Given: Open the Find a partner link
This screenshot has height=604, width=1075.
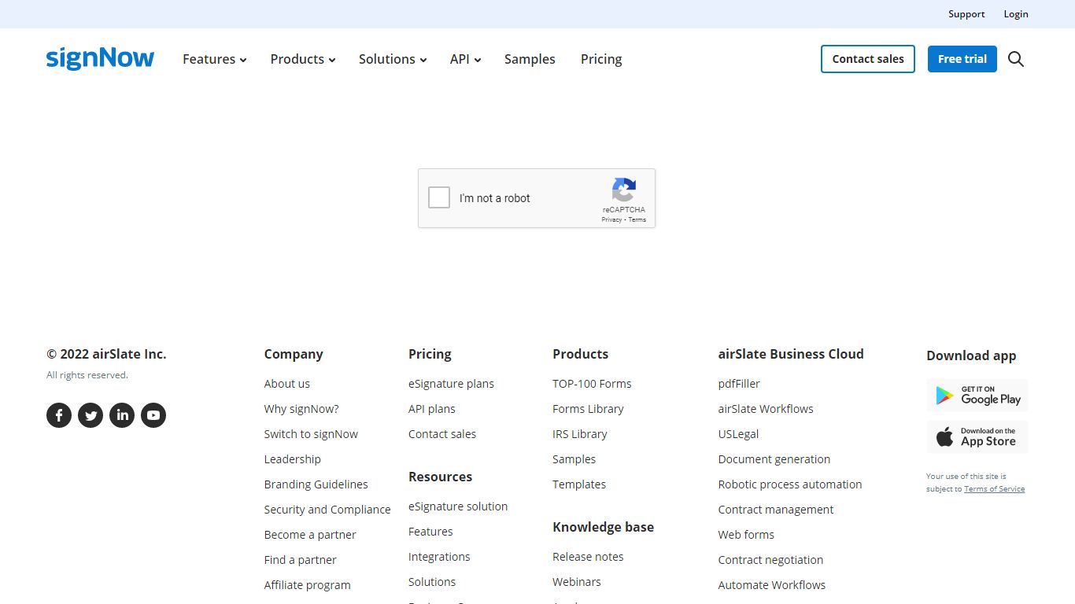Looking at the screenshot, I should [301, 560].
